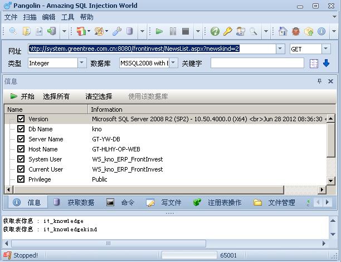The height and width of the screenshot is (262, 341).
Task: Switch to the 写文件 tab
Action: [x=164, y=202]
